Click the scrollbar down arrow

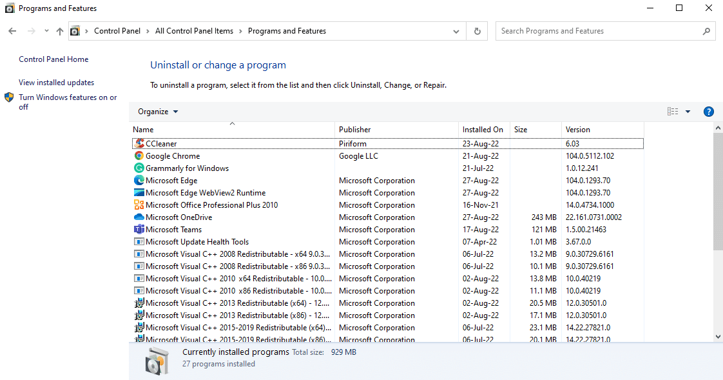(x=717, y=337)
